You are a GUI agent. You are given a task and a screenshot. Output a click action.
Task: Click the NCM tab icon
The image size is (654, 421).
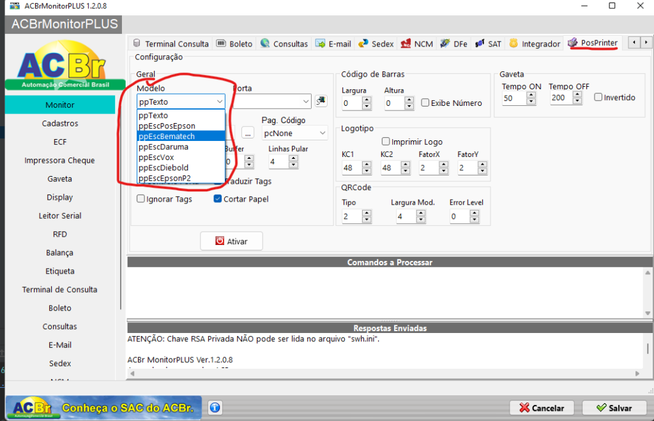[x=406, y=43]
